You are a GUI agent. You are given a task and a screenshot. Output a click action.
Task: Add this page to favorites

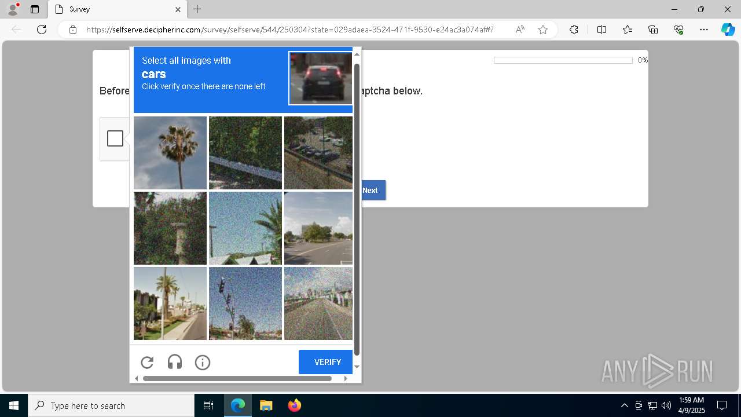543,30
